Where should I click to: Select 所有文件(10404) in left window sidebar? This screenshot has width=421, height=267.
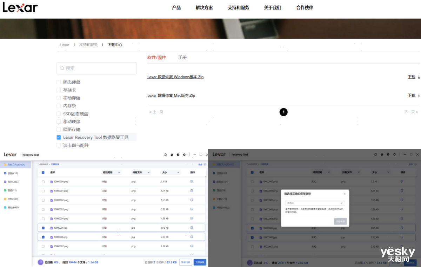pyautogui.click(x=15, y=164)
